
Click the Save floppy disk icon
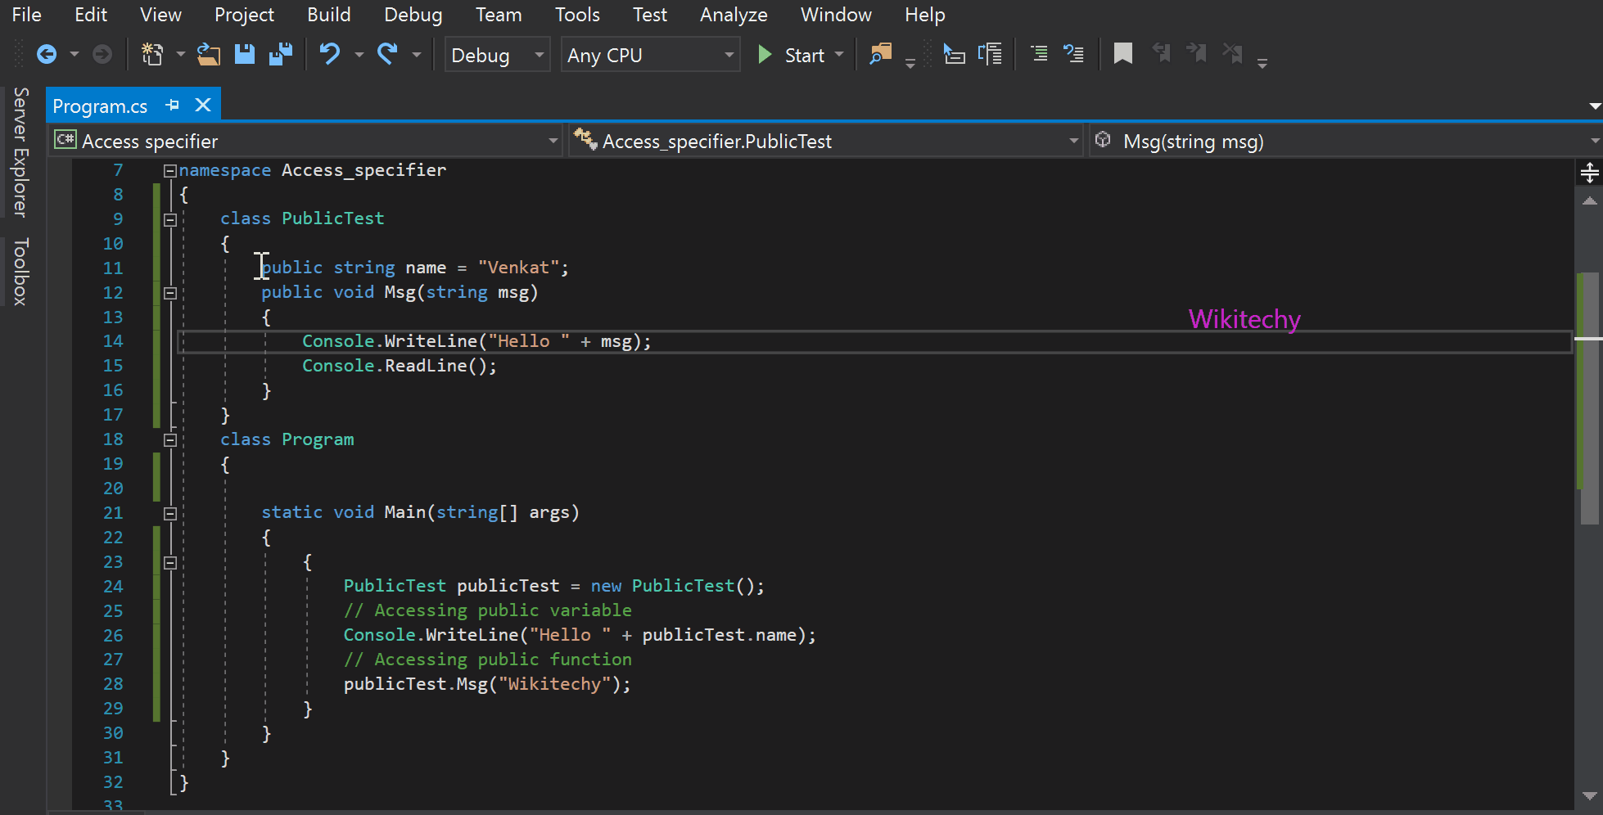click(245, 55)
